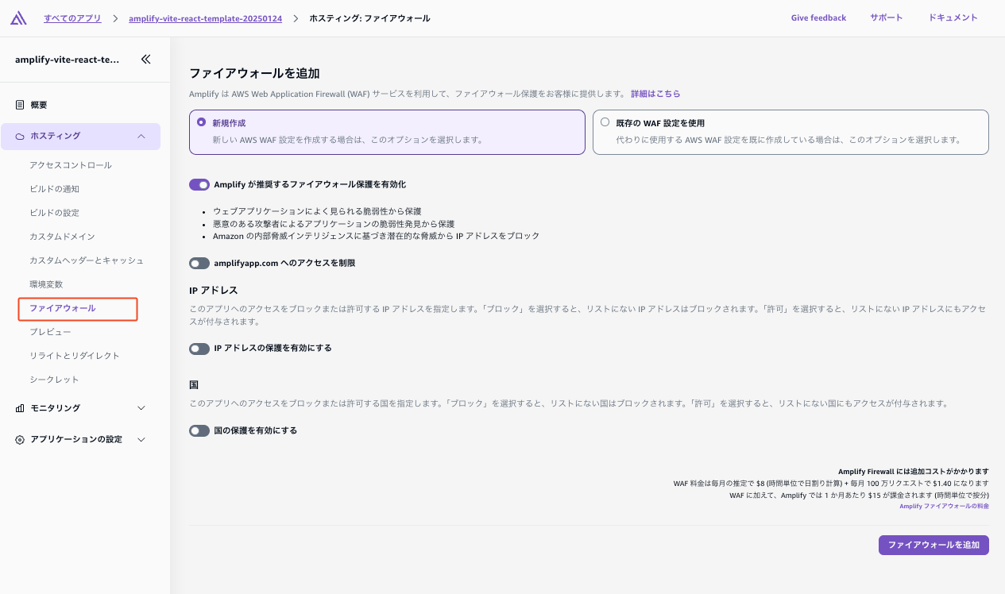1005x594 pixels.
Task: Open シークレット in the sidebar
Action: [x=54, y=380]
